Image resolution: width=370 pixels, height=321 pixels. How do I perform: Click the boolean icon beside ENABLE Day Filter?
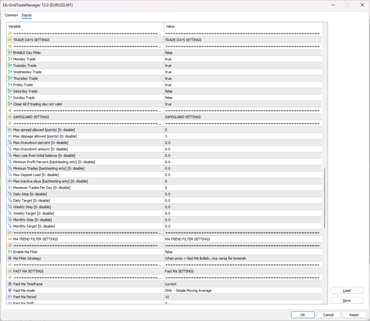click(x=10, y=53)
